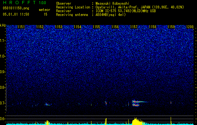The image size is (197, 125).
Task: Click the 0.7 kHz frequency tick label
Action: click(x=3, y=103)
